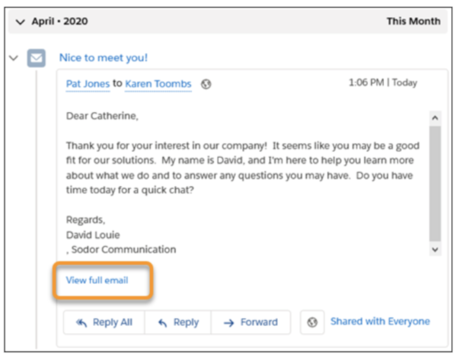This screenshot has height=357, width=458.
Task: Open Karen Toombs recipient link
Action: click(x=158, y=84)
